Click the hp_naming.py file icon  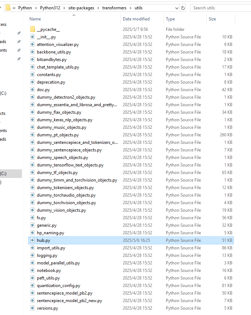point(33,232)
